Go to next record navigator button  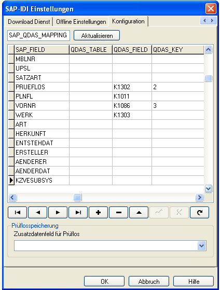coord(58,213)
